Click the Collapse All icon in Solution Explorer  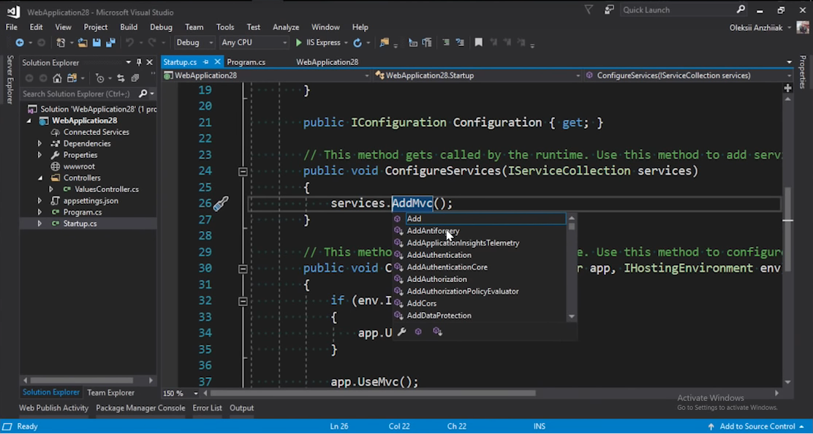[x=135, y=78]
